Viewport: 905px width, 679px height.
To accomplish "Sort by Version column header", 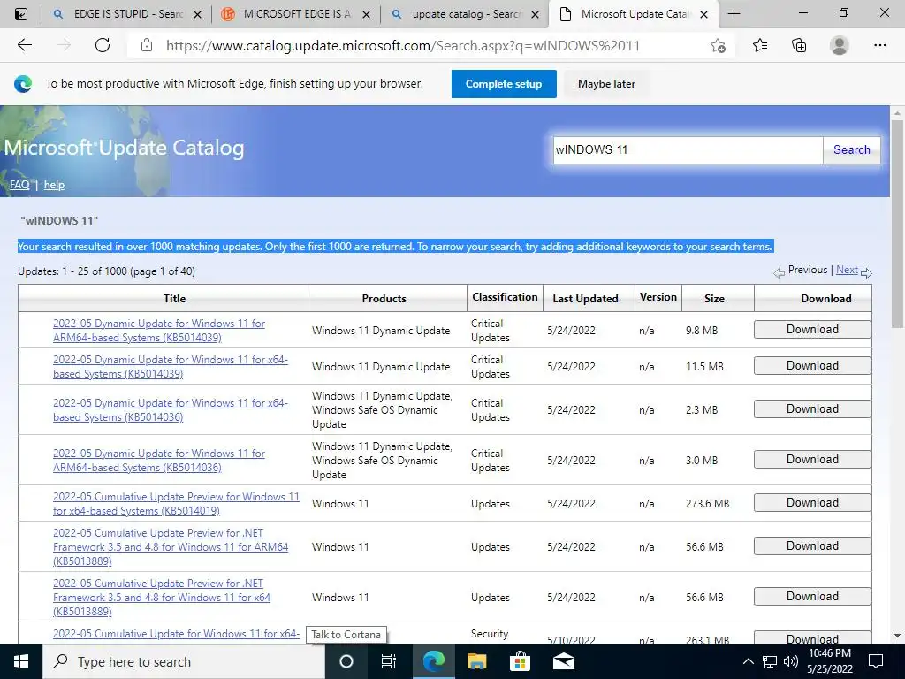I will [x=658, y=297].
